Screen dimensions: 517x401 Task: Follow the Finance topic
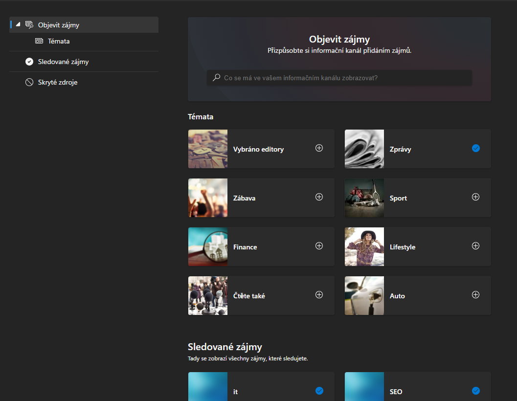click(319, 245)
